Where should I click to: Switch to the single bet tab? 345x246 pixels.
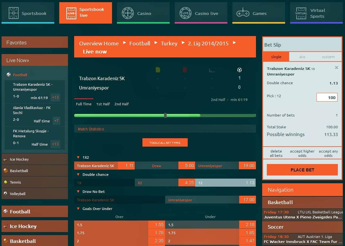click(x=276, y=57)
